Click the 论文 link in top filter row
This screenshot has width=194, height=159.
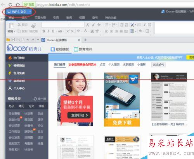[102, 64]
